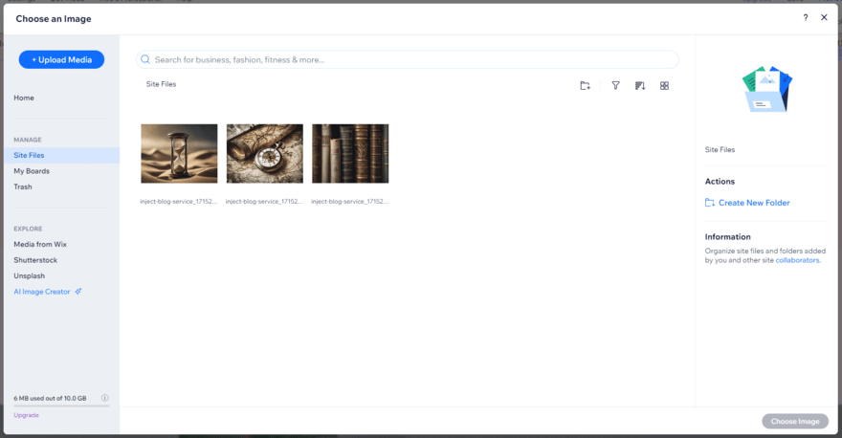The height and width of the screenshot is (438, 842).
Task: Click the storage info icon
Action: coord(104,398)
